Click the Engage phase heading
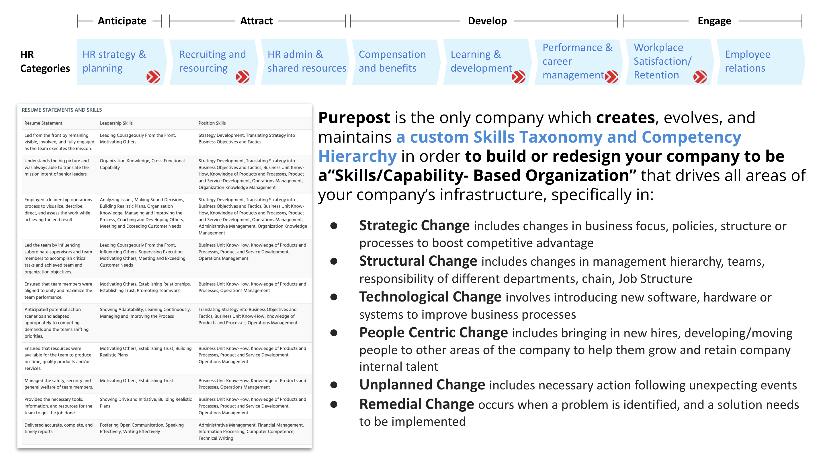Image resolution: width=825 pixels, height=463 pixels. tap(714, 21)
